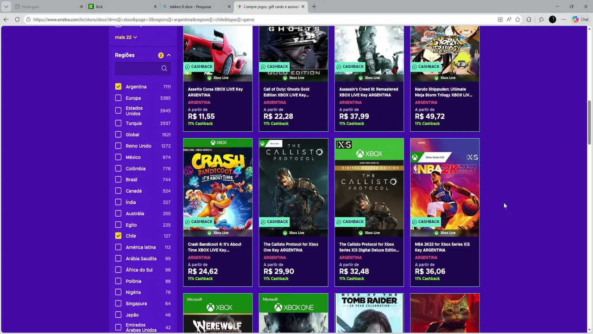Click Xbox Live icon under Callisto Protocol Xbox One
Image resolution: width=593 pixels, height=334 pixels.
[x=285, y=233]
